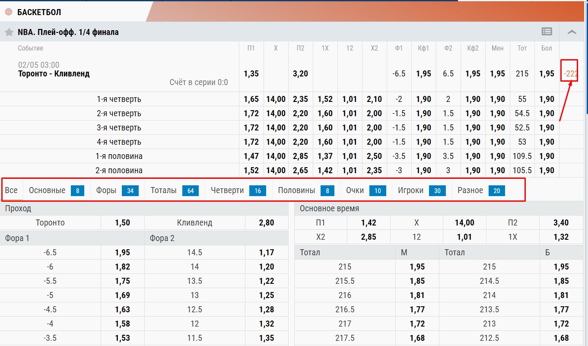Choose Фора 1 -6 odds 1,82
Screen dimensions: 588x346
pyautogui.click(x=122, y=267)
